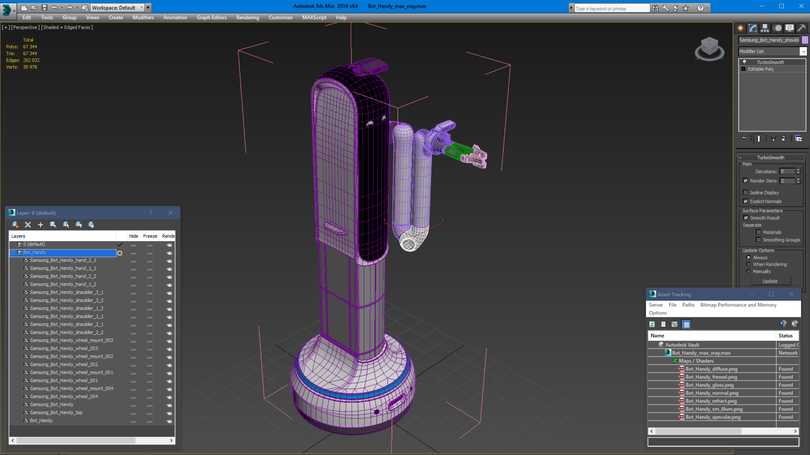The height and width of the screenshot is (455, 810).
Task: Click the viewport plus [+] menu label
Action: 6,27
